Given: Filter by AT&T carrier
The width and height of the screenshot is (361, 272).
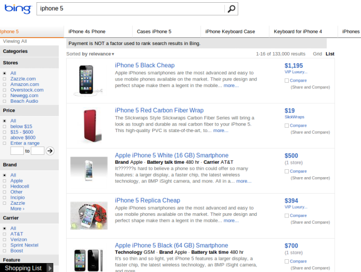Looking at the screenshot, I should tap(17, 234).
